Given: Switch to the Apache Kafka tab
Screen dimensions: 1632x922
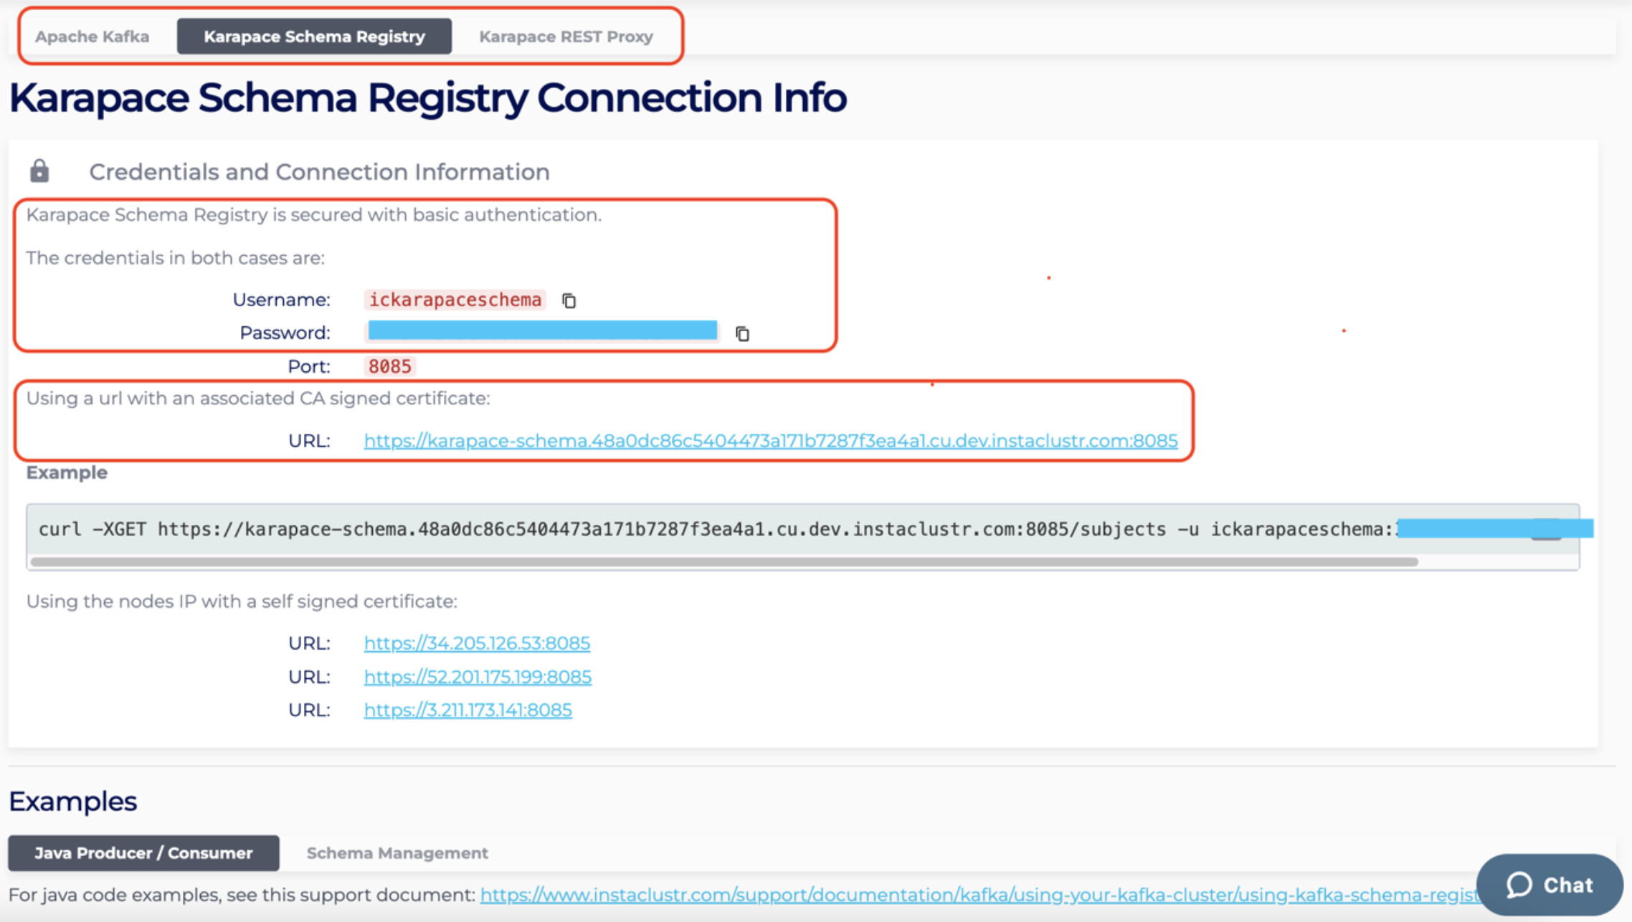Looking at the screenshot, I should pos(92,36).
